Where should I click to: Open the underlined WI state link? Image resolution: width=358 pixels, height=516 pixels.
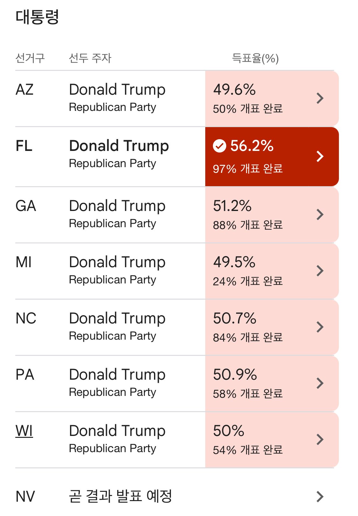pyautogui.click(x=24, y=431)
